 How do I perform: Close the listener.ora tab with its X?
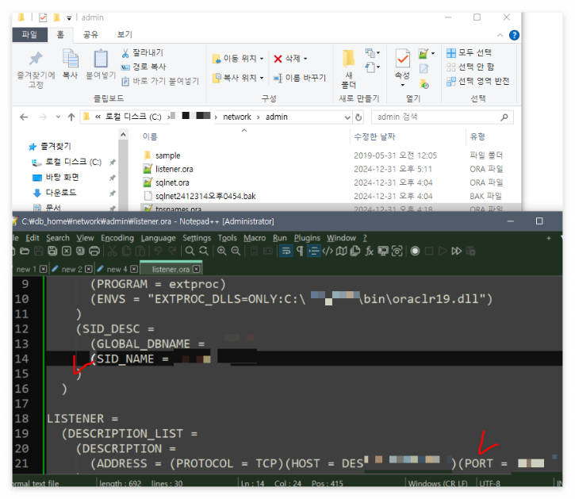coord(197,269)
